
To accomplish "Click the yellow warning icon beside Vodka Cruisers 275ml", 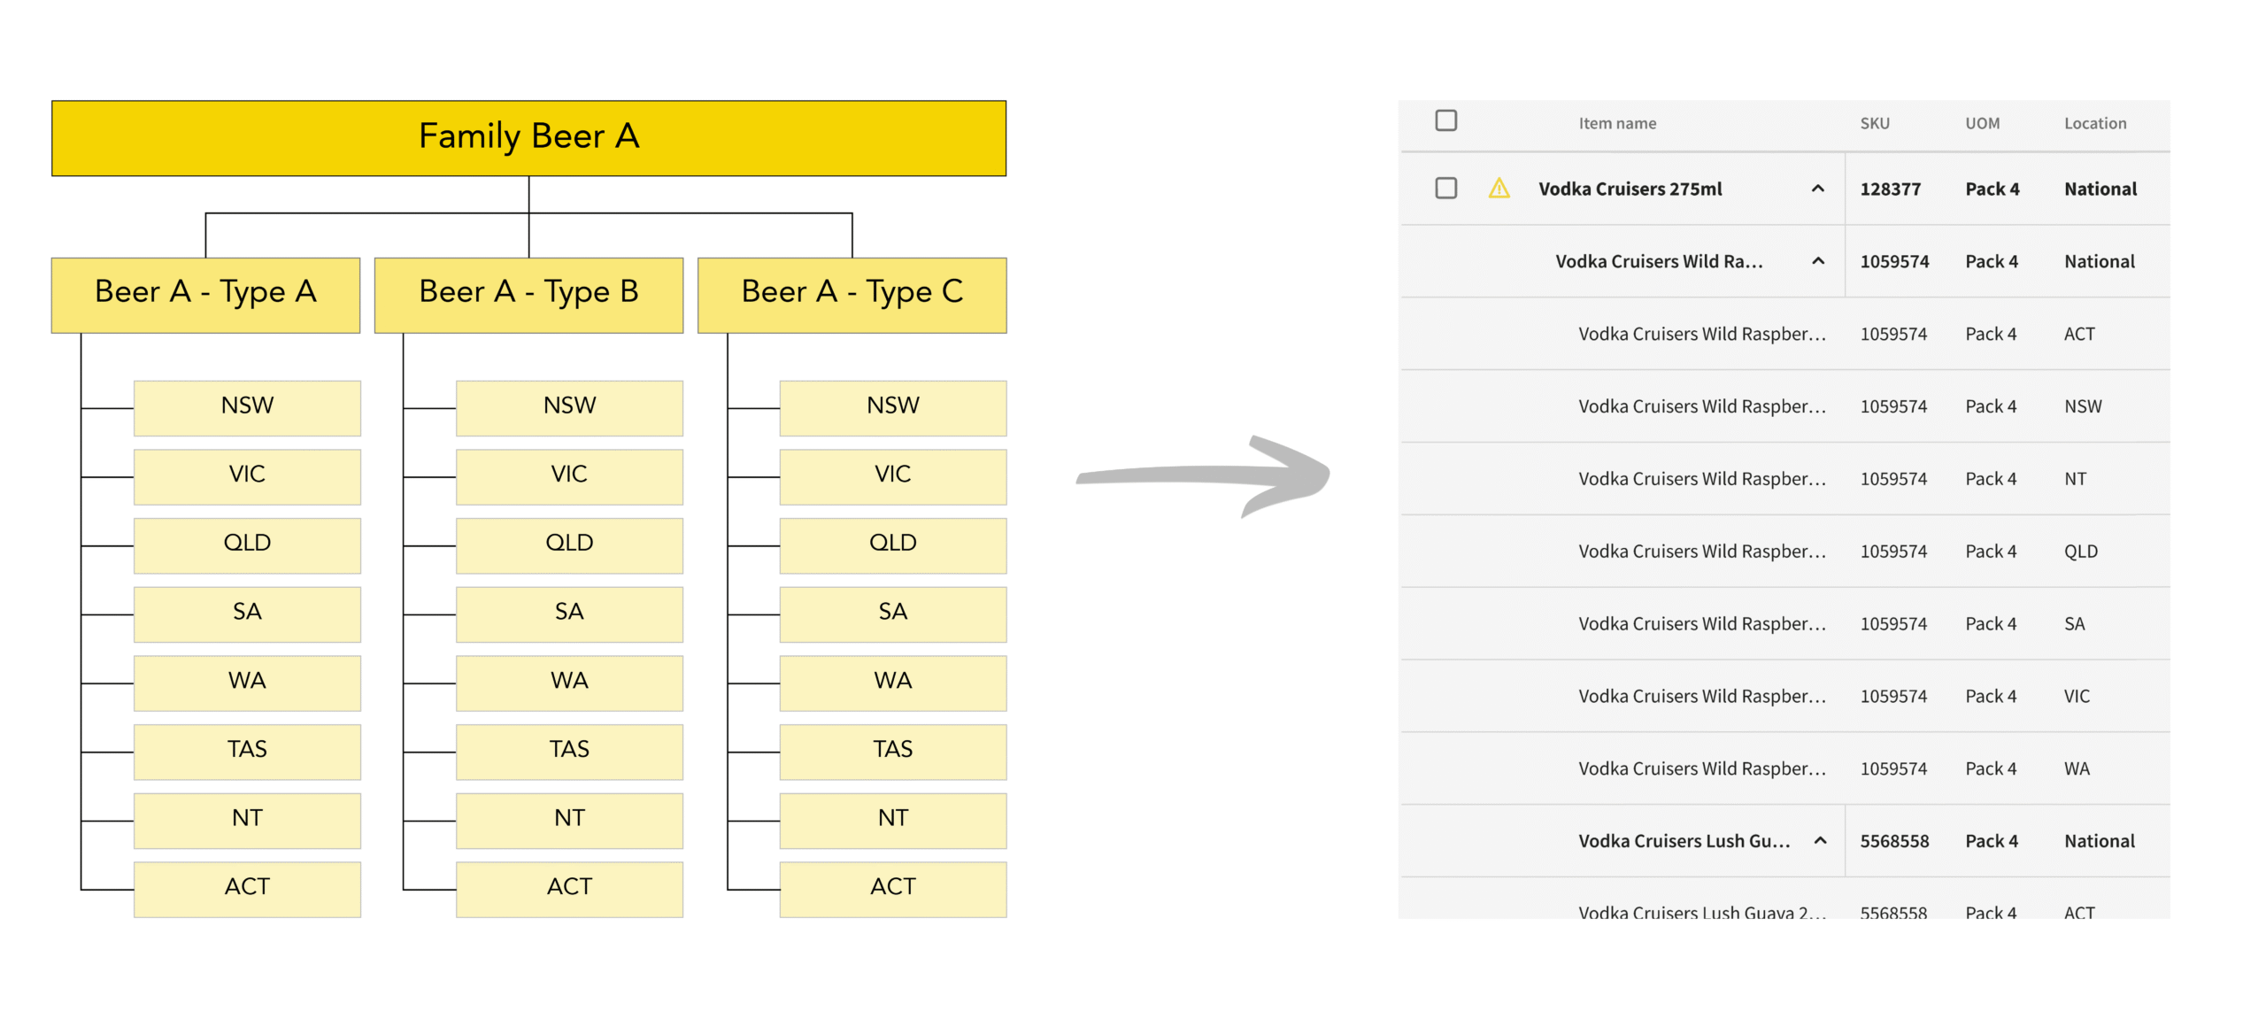I will (1498, 189).
